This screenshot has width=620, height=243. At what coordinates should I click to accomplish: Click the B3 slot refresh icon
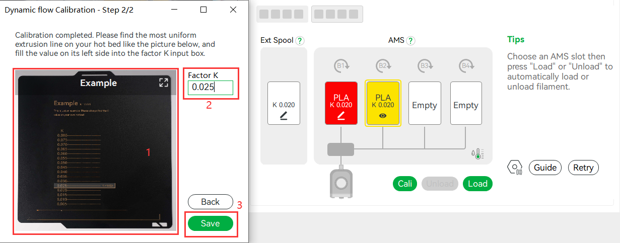pos(425,66)
